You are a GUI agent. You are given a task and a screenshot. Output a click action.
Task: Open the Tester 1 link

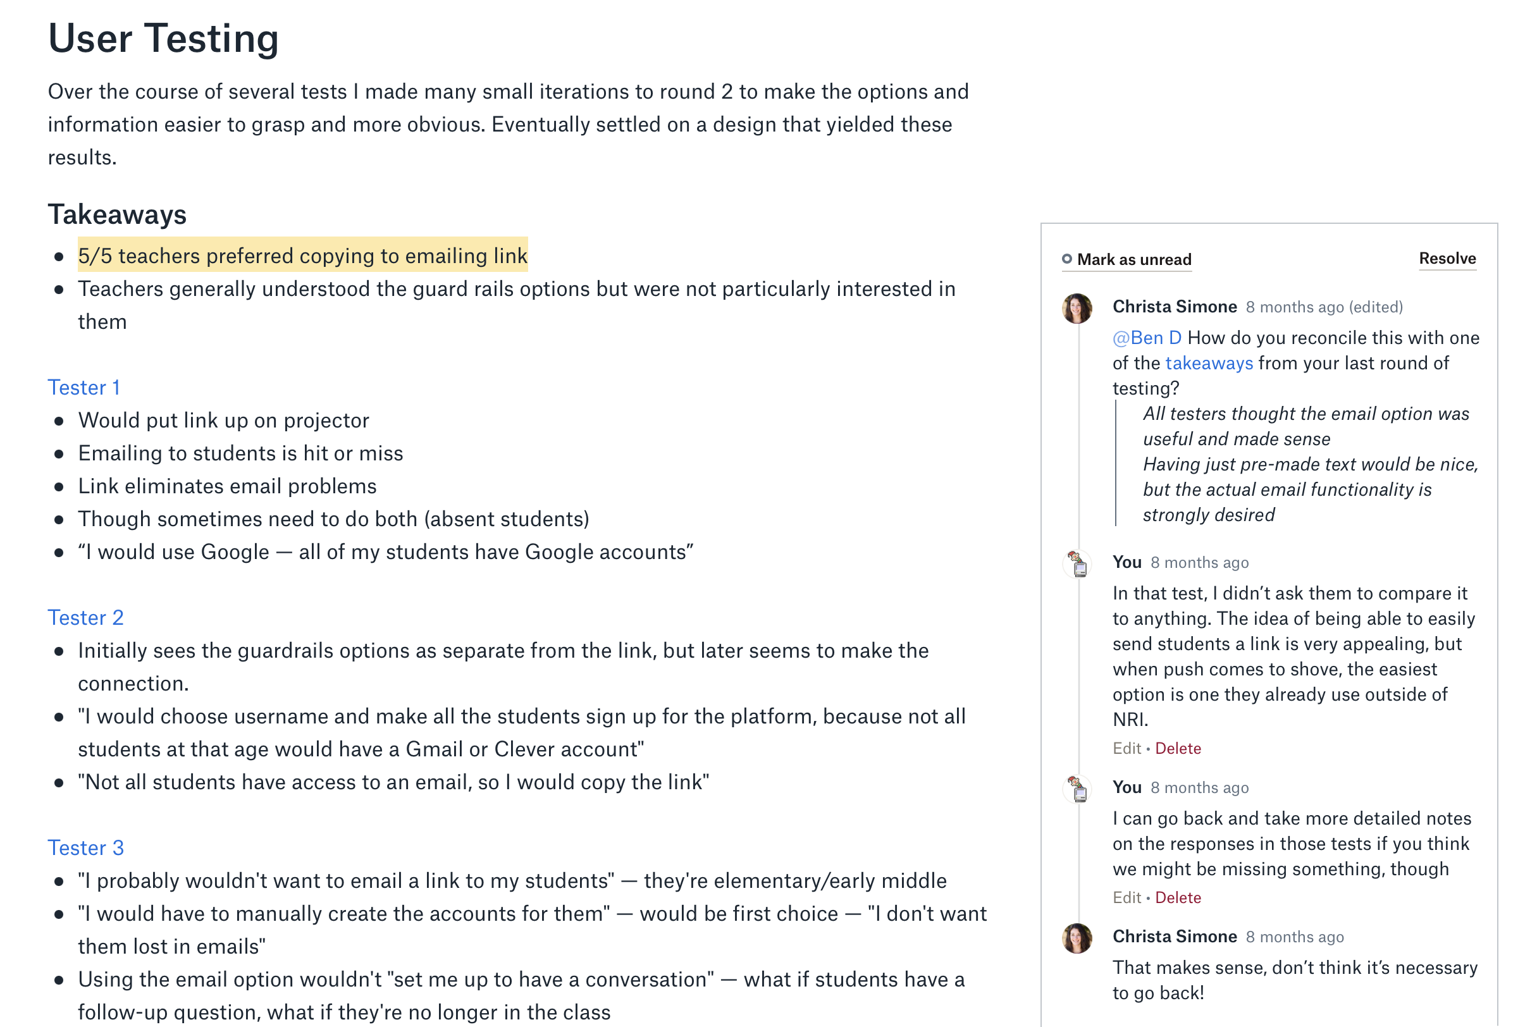point(84,388)
